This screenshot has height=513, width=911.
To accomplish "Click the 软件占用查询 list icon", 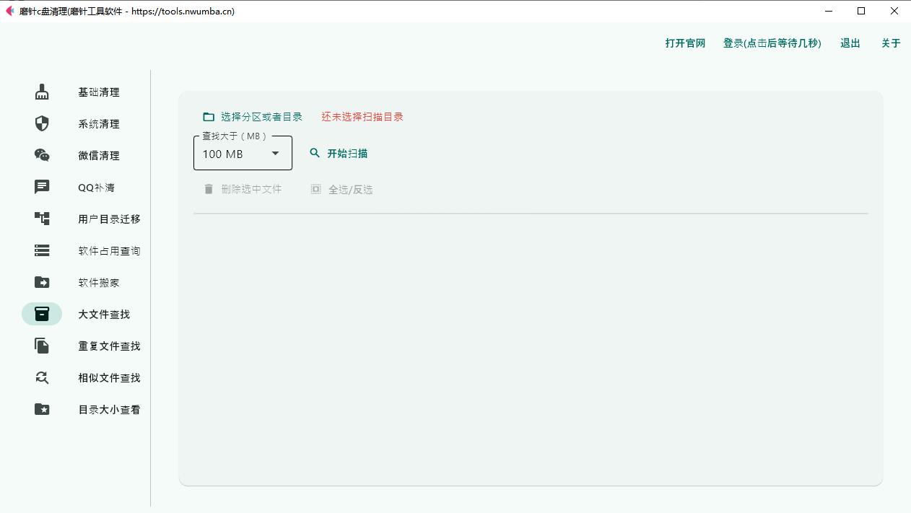I will tap(41, 250).
